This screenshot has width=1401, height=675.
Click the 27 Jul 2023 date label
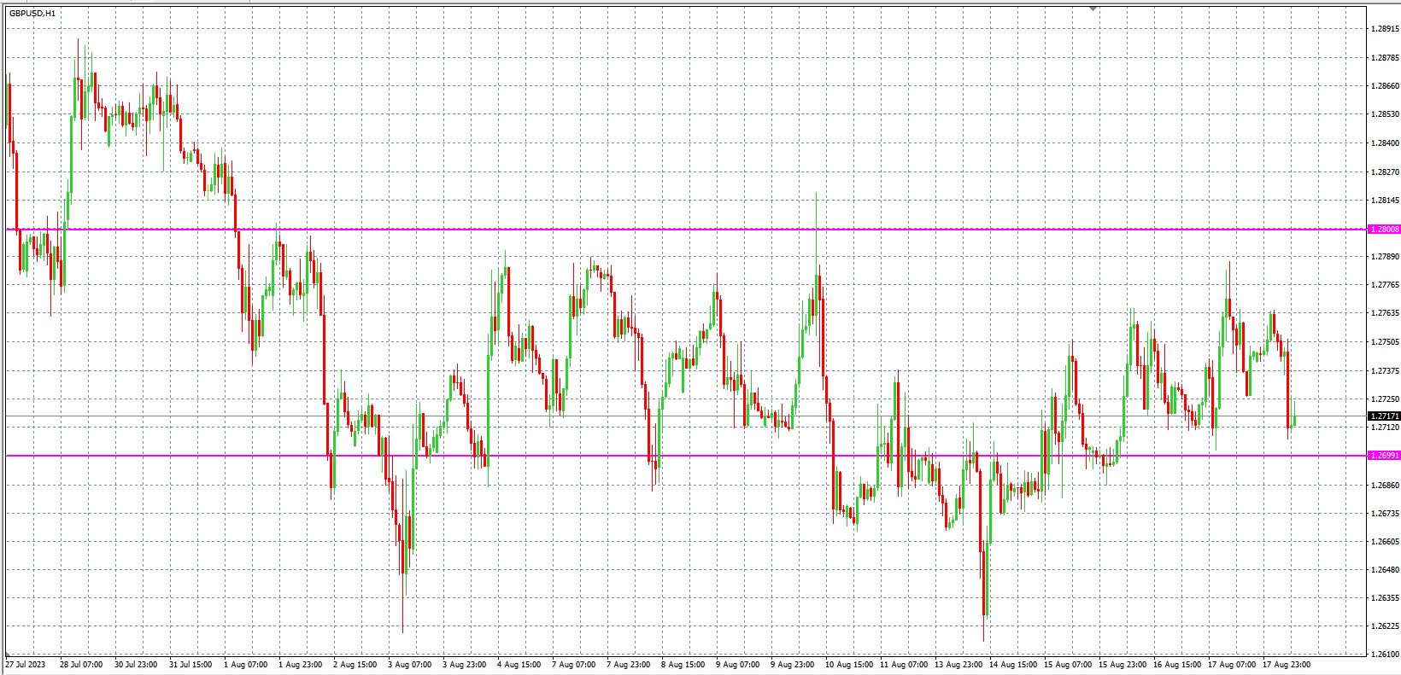click(26, 665)
